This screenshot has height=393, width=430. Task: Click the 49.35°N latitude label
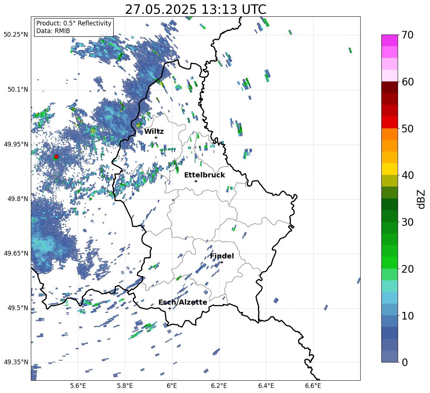tap(16, 362)
